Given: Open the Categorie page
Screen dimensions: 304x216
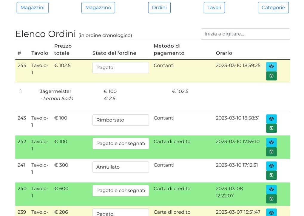Looking at the screenshot, I should (273, 8).
